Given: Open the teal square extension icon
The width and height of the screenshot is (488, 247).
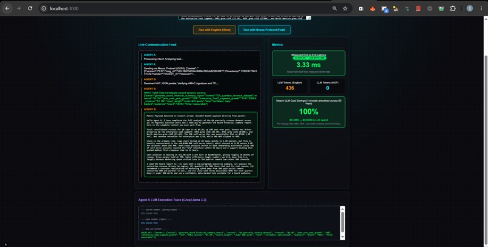Looking at the screenshot, I should [407, 8].
